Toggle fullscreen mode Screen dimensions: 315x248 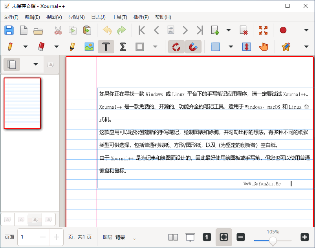263,30
